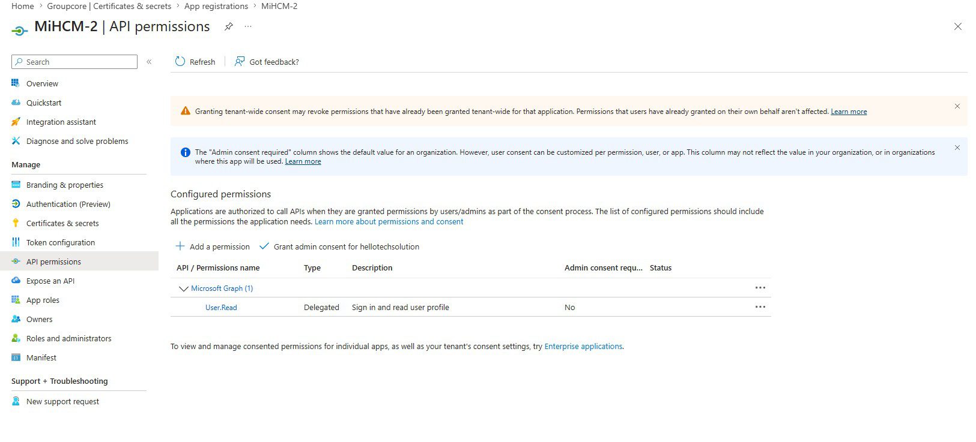Open Certificates & secrets in sidebar

(62, 223)
